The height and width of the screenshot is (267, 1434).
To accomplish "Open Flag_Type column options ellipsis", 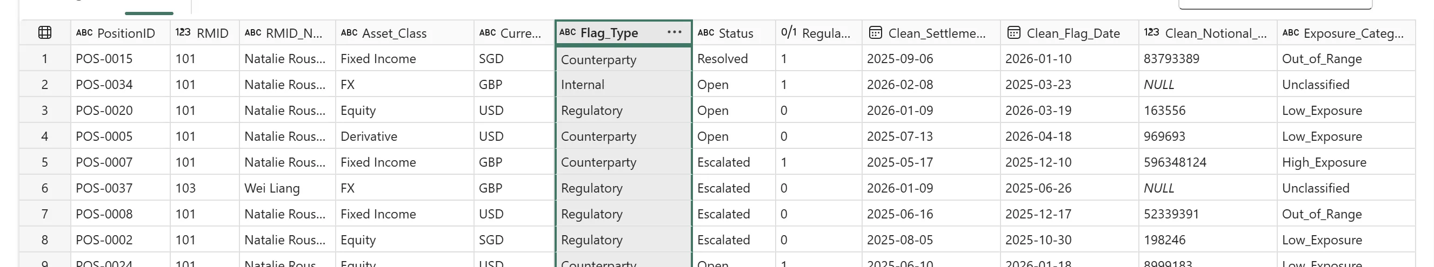I will (674, 32).
